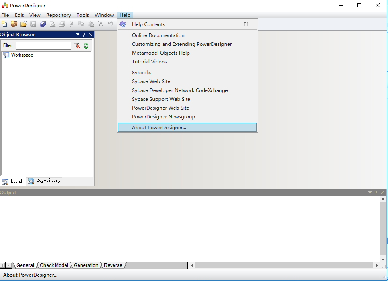Open the File menu

[5, 15]
